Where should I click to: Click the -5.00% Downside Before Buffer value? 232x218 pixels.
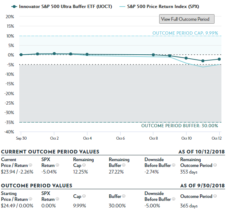point(152,206)
